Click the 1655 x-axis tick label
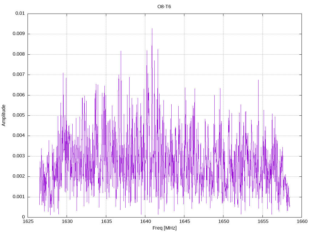Screen dimensions: 310x232 tap(262, 221)
